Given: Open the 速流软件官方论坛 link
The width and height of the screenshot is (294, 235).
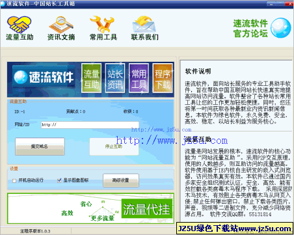Looking at the screenshot, I should click(250, 28).
